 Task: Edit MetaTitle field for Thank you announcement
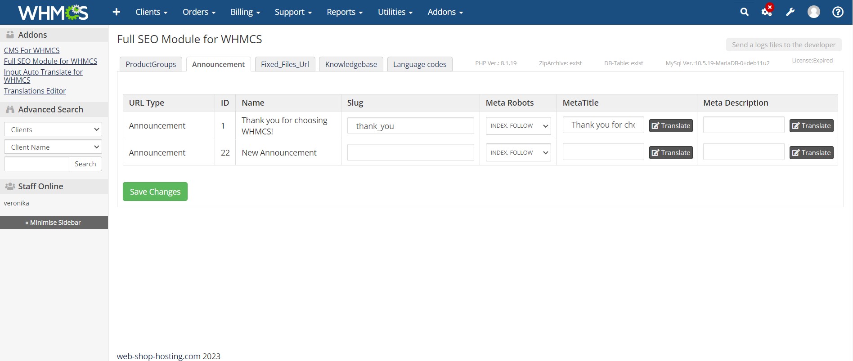(x=603, y=125)
